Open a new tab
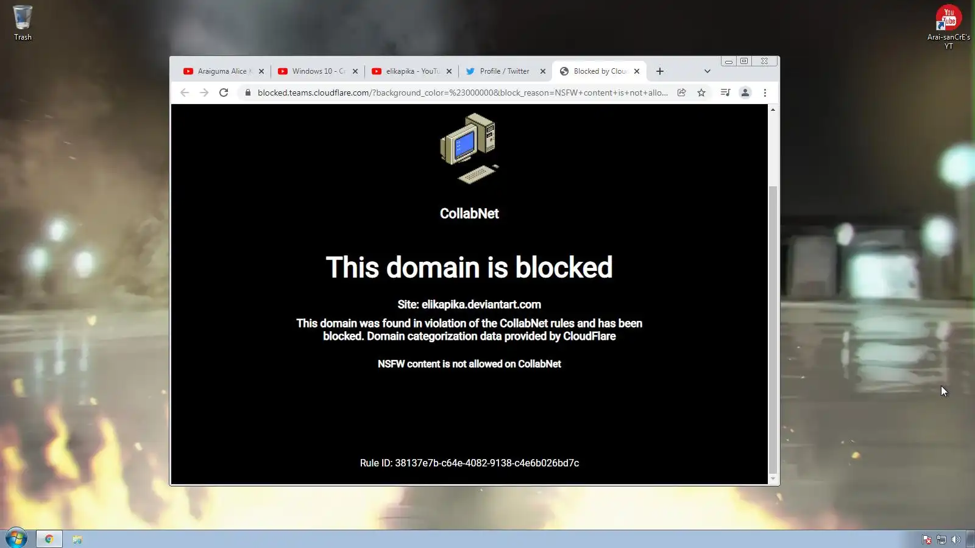Screen dimensions: 975x548 tap(660, 71)
